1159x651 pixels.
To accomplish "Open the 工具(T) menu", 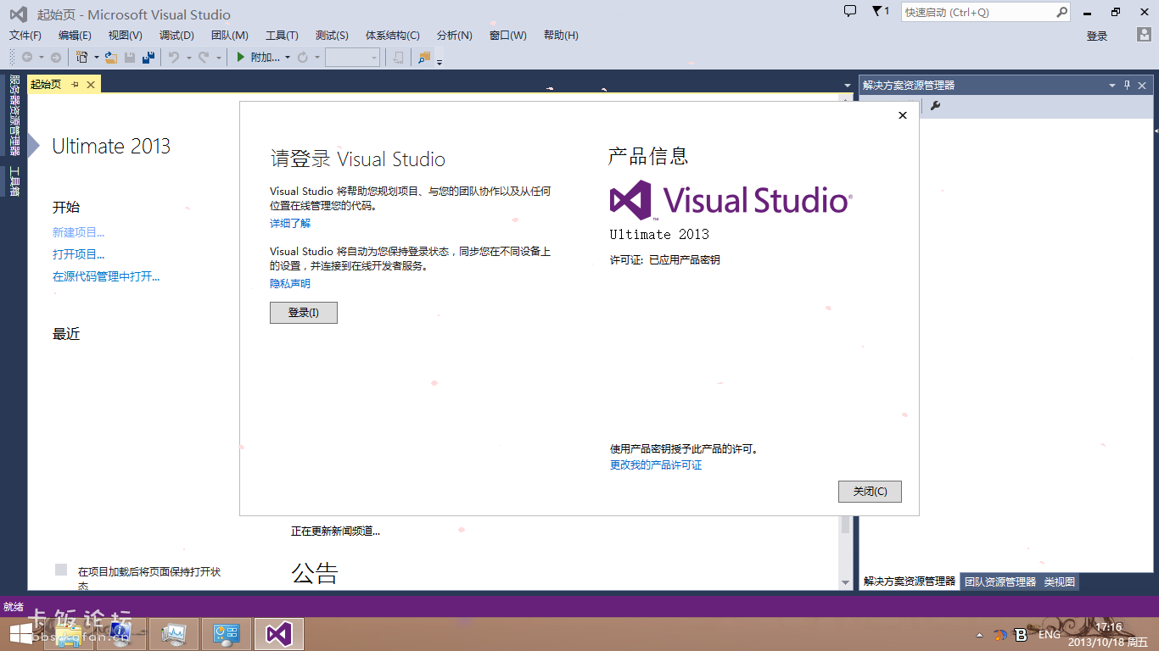I will tap(282, 36).
